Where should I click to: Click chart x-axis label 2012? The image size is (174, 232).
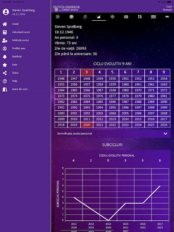click(74, 224)
